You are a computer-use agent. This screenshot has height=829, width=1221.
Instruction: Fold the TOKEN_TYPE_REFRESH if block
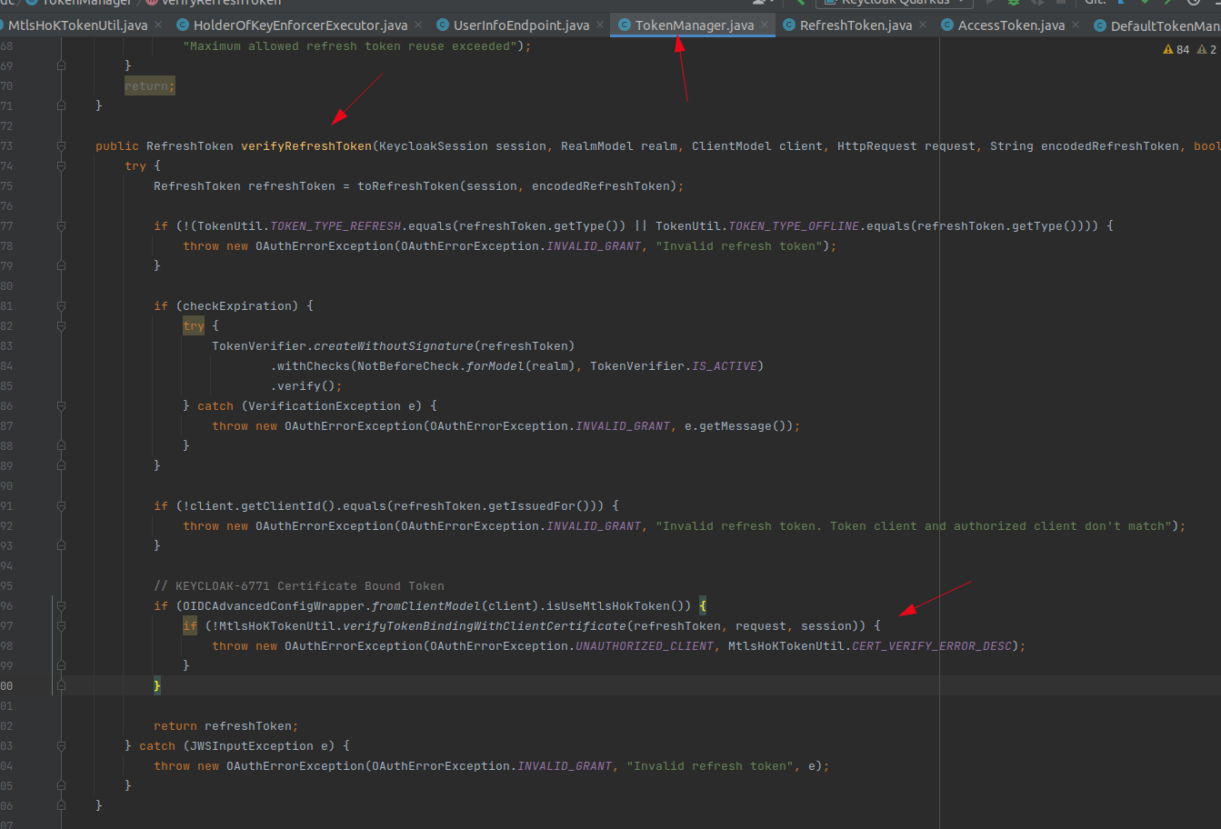coord(61,225)
